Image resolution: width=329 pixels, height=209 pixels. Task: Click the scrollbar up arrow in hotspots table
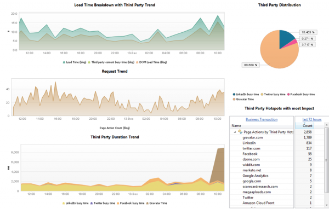[x=326, y=125]
